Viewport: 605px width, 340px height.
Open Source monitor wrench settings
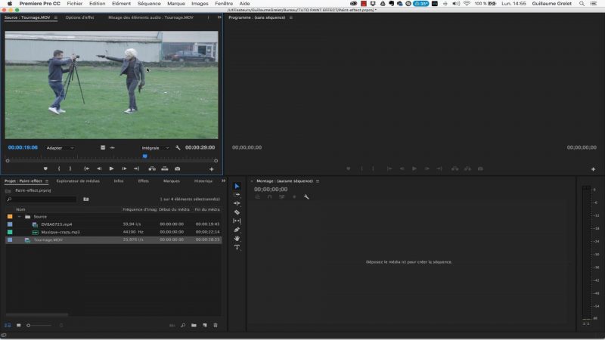pyautogui.click(x=178, y=147)
